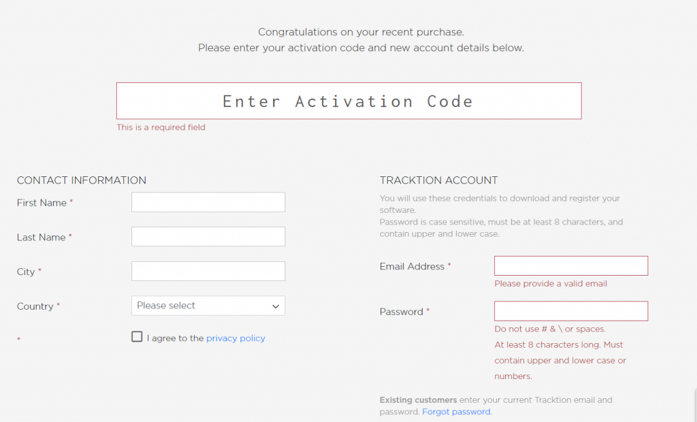697x422 pixels.
Task: Open the privacy policy link
Action: (x=235, y=337)
